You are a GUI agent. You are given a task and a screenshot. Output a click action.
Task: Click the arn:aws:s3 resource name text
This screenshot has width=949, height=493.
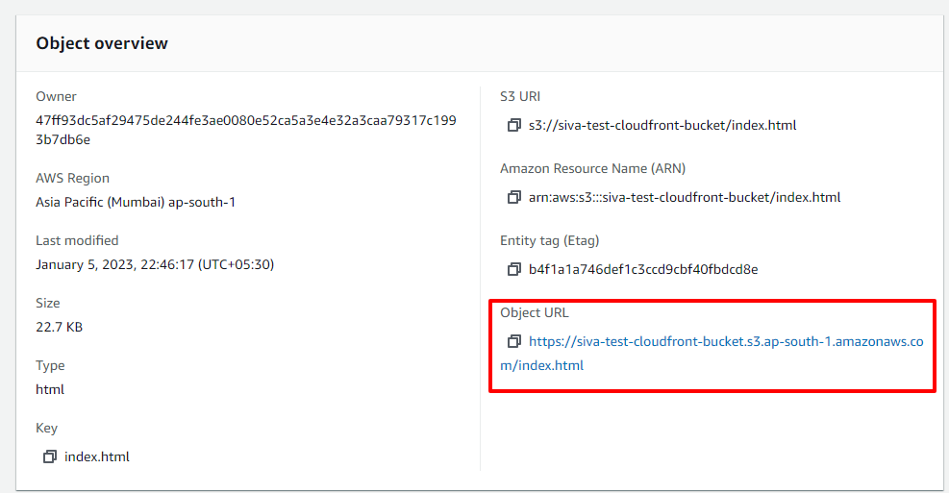[685, 197]
